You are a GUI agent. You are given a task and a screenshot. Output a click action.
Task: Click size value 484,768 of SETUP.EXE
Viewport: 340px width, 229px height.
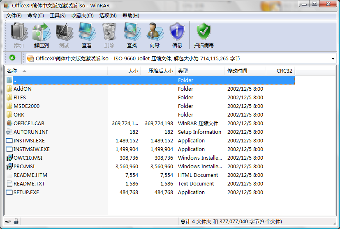[129, 192]
